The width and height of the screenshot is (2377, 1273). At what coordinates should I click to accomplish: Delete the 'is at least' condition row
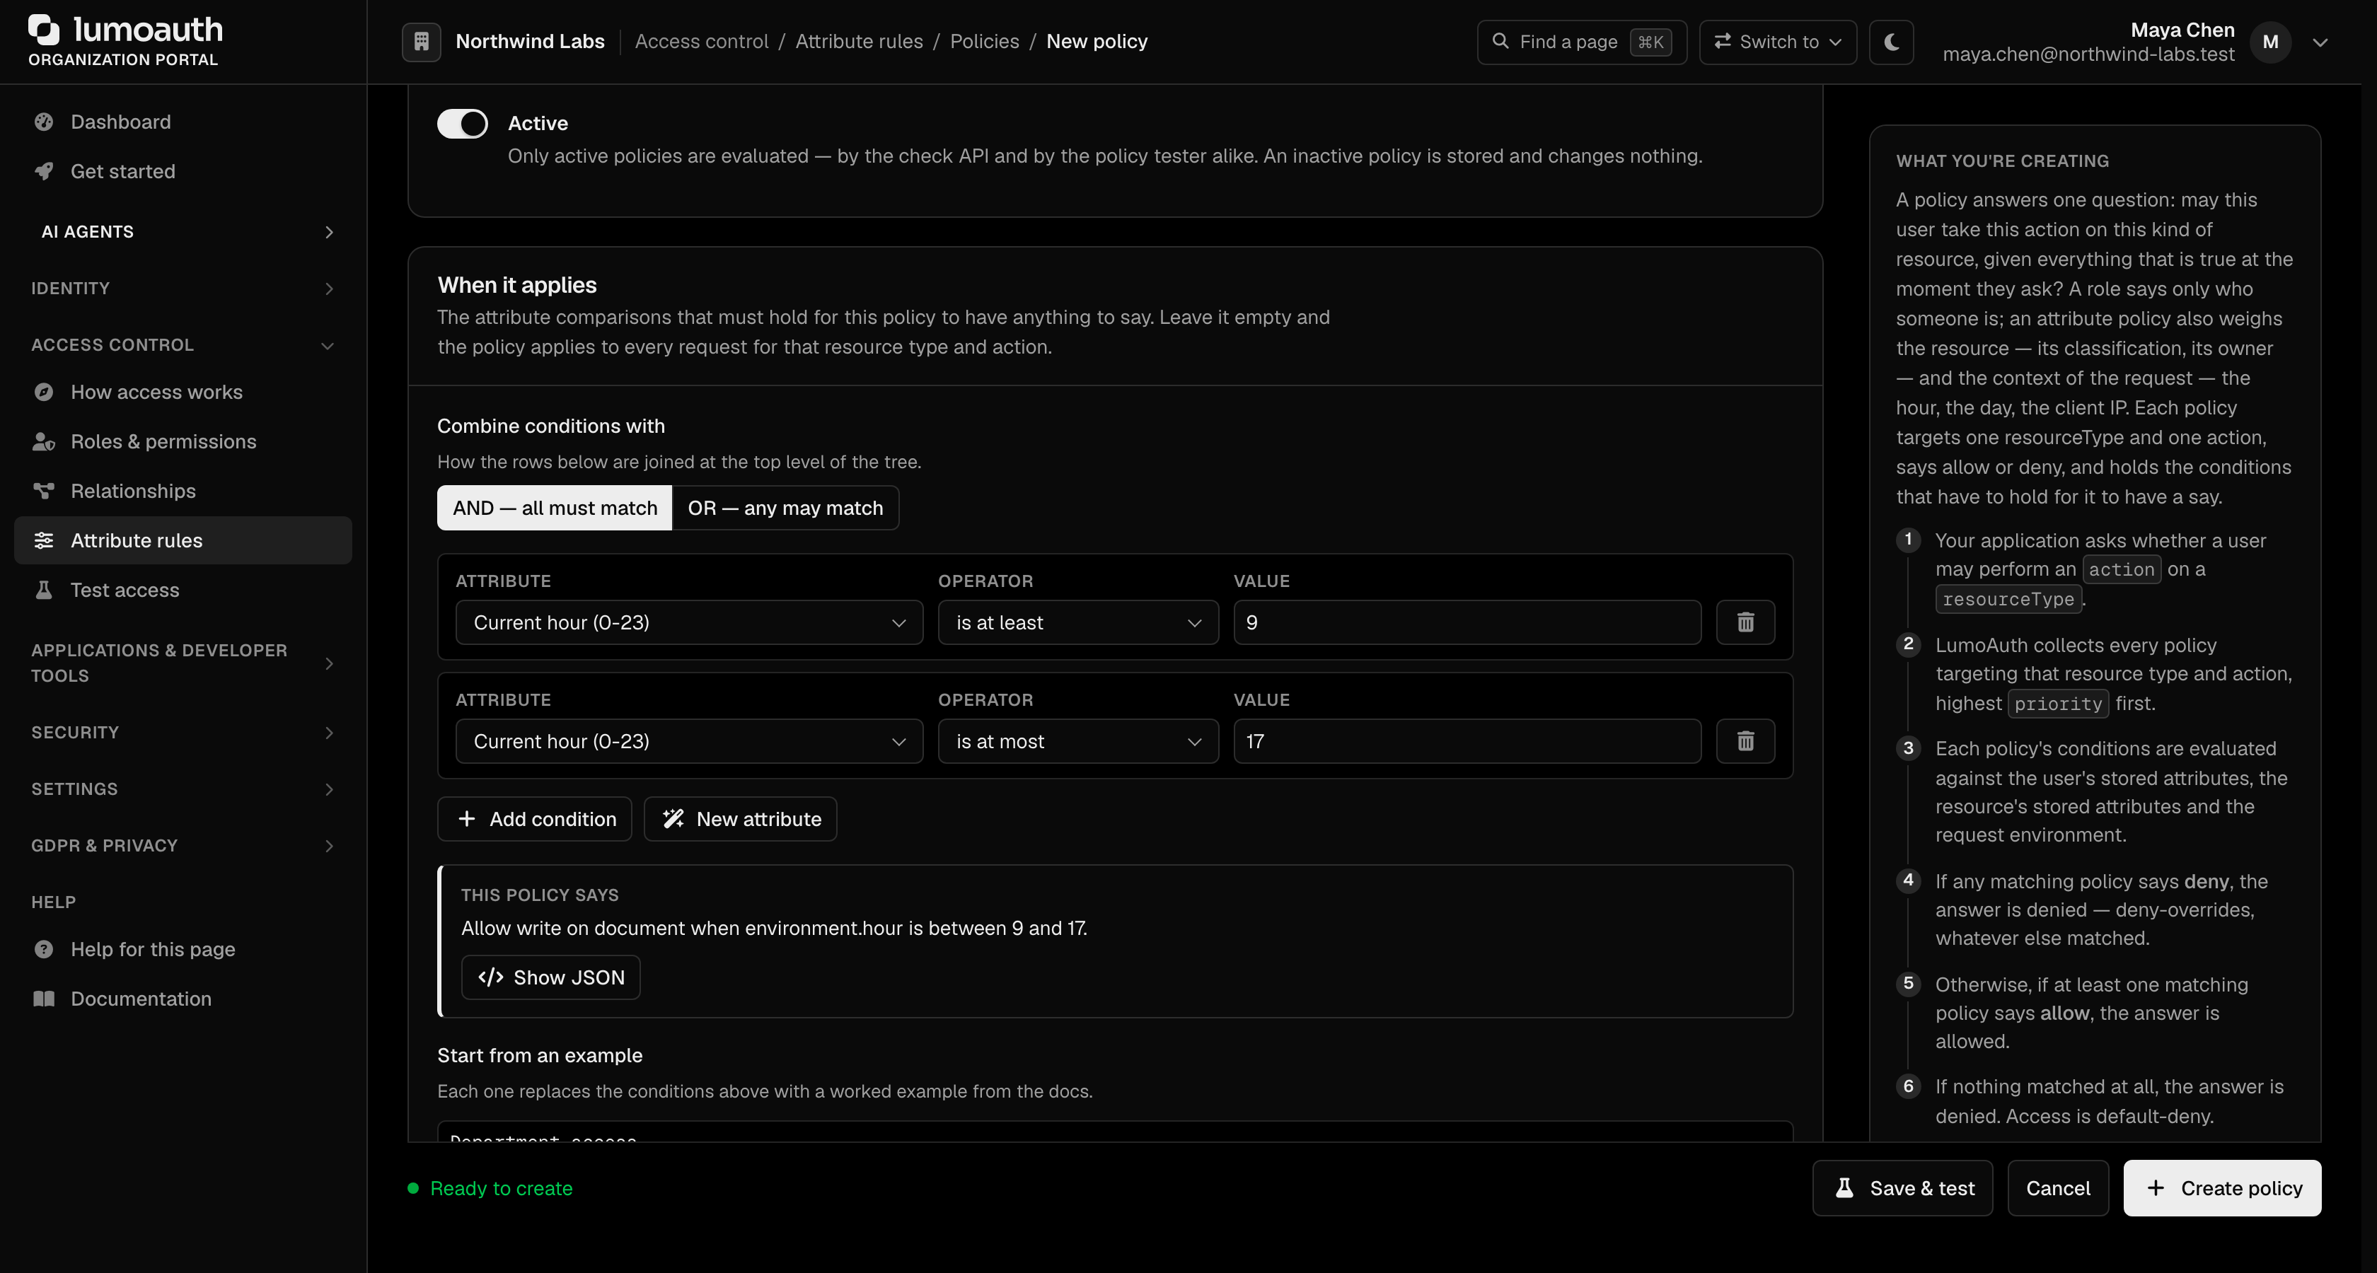1745,622
